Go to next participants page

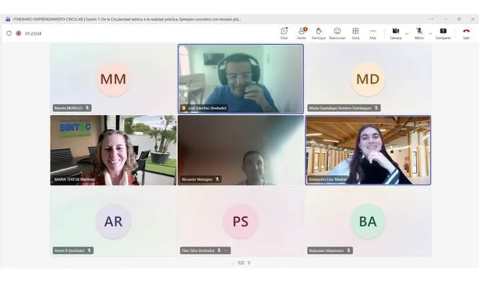point(249,263)
